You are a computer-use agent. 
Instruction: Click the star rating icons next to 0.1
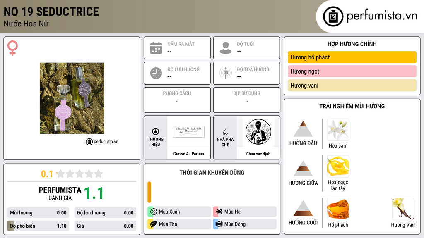[79, 174]
